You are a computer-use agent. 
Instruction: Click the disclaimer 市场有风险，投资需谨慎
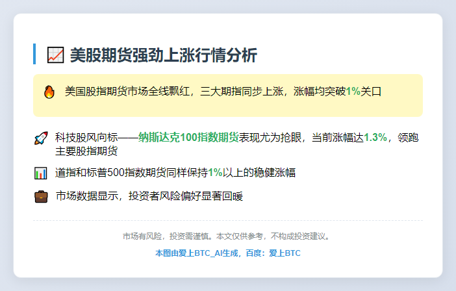tap(166, 236)
